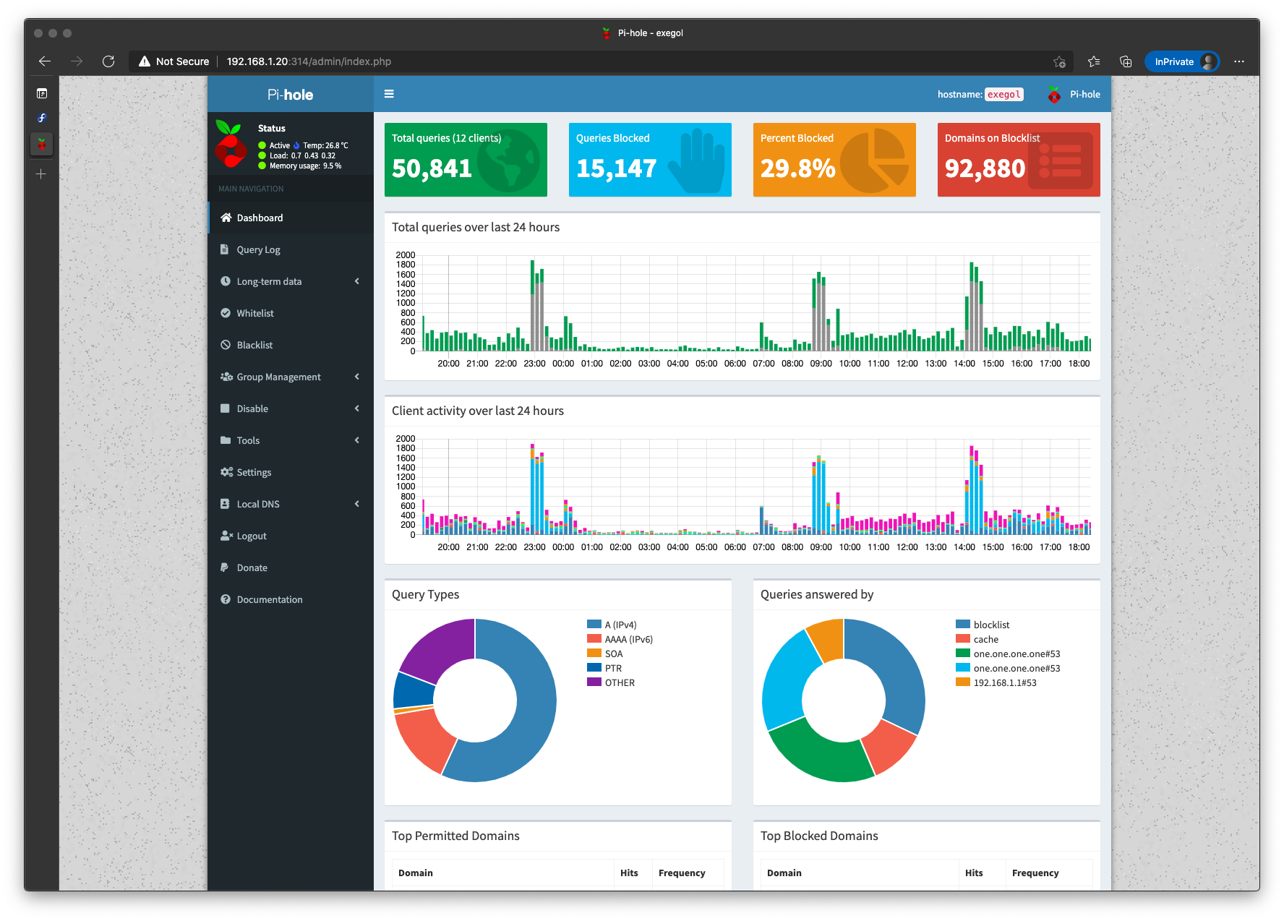This screenshot has height=921, width=1284.
Task: Click the browser page refresh icon
Action: click(108, 61)
